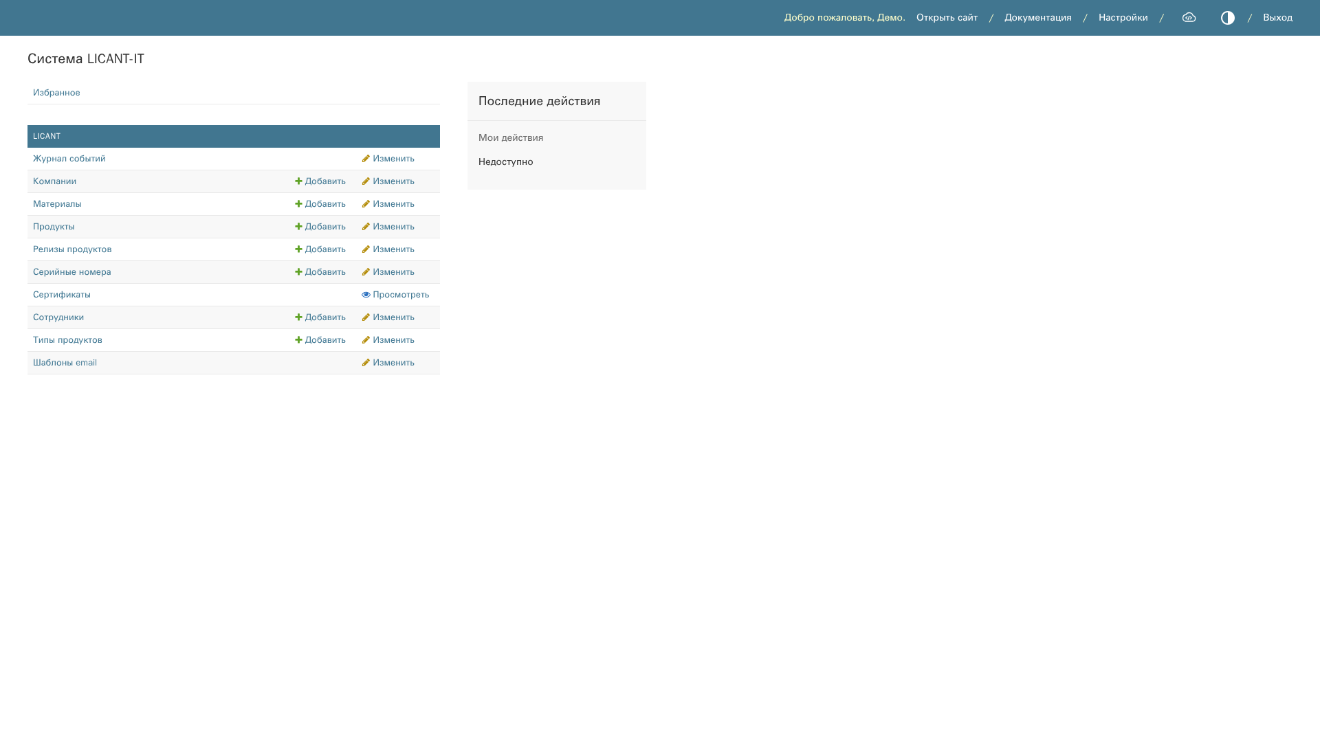Open the Релизы продуктов list
This screenshot has height=742, width=1320.
point(72,249)
